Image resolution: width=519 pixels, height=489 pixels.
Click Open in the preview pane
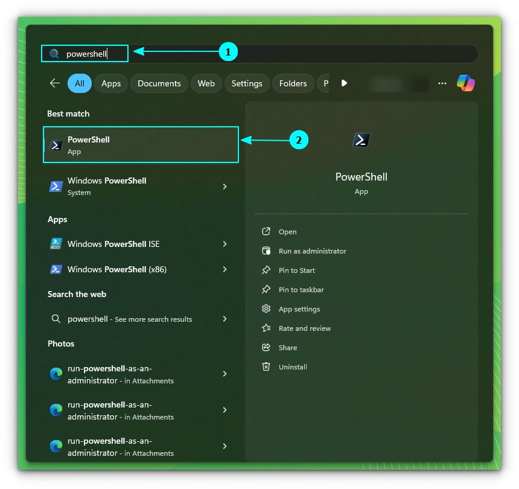287,232
